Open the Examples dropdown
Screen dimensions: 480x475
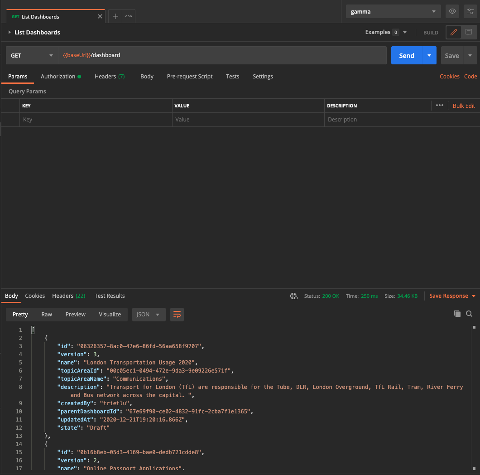pos(386,32)
